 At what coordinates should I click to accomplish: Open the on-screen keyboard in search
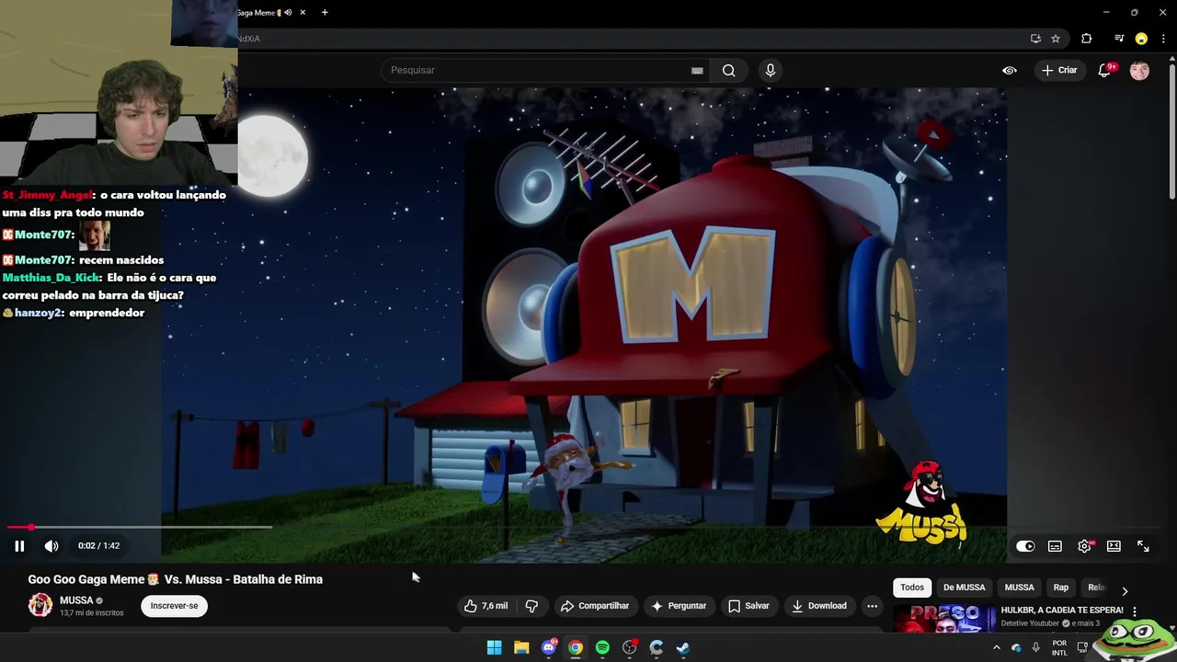pyautogui.click(x=697, y=70)
